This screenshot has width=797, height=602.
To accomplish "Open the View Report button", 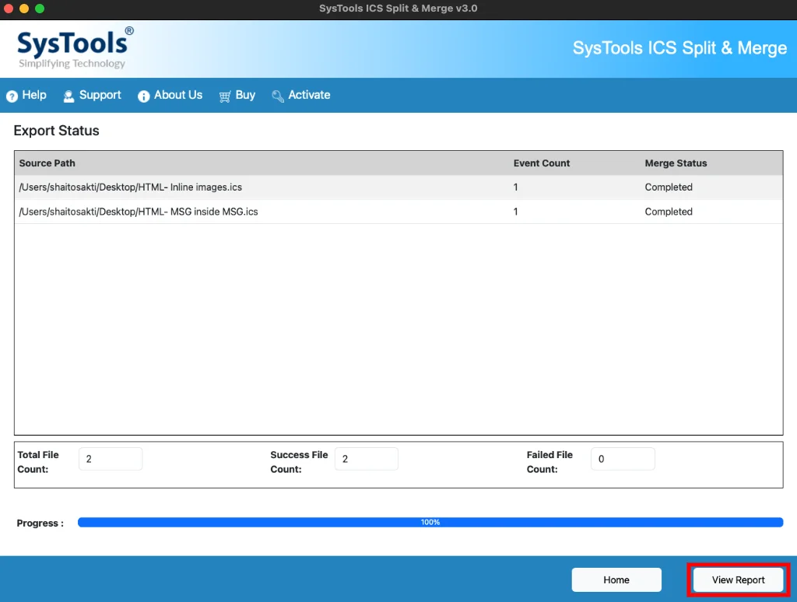I will coord(738,579).
